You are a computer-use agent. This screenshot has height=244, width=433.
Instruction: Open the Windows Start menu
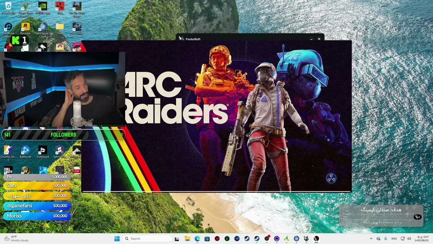click(x=117, y=239)
